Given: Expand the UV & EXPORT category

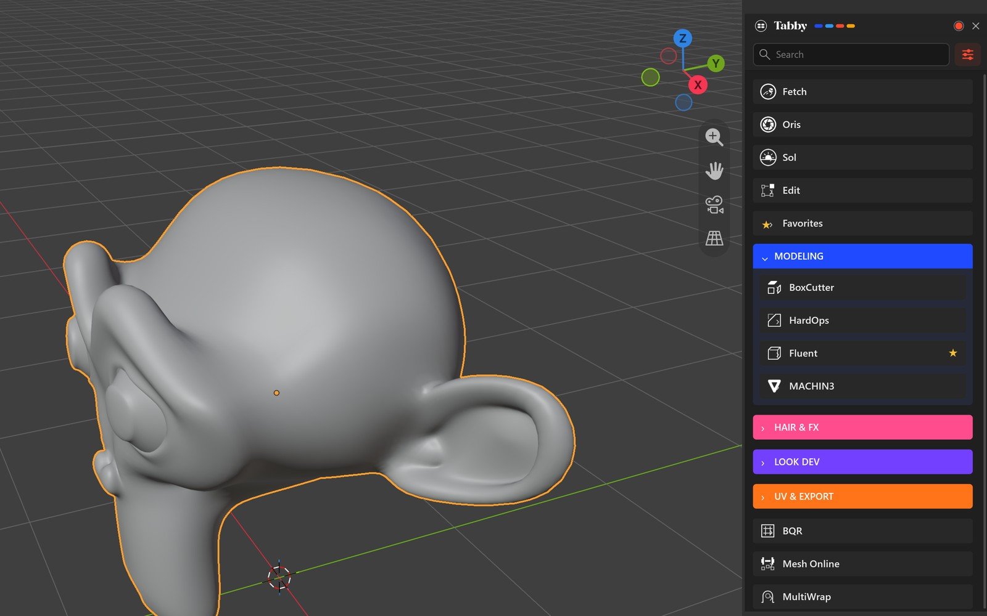Looking at the screenshot, I should [x=862, y=496].
